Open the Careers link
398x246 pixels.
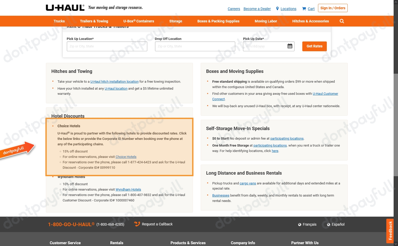tap(234, 9)
